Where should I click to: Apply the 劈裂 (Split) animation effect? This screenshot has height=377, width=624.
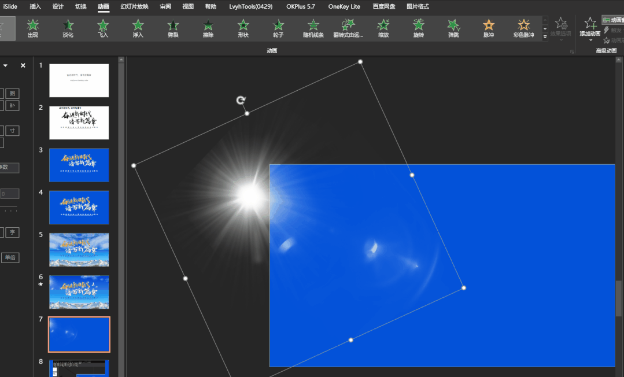tap(173, 28)
